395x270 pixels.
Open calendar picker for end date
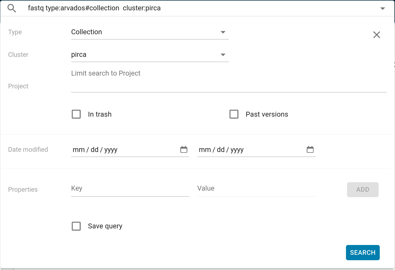(x=310, y=150)
